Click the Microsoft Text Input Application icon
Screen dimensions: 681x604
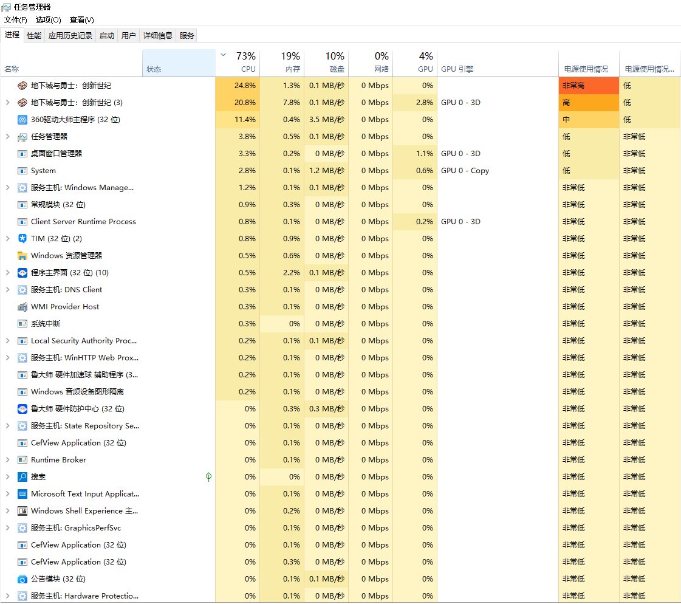click(x=22, y=494)
